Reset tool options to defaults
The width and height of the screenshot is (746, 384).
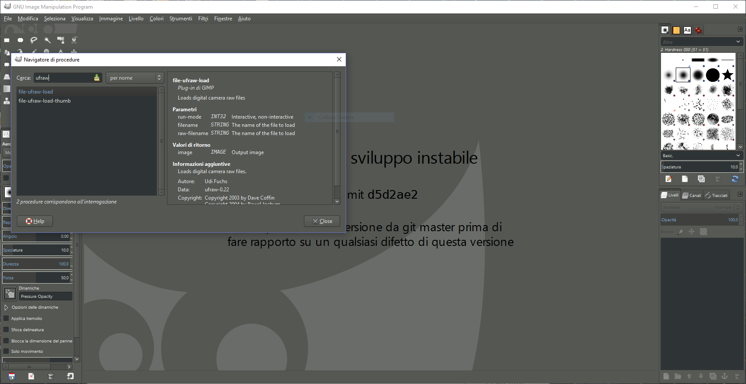[x=70, y=376]
